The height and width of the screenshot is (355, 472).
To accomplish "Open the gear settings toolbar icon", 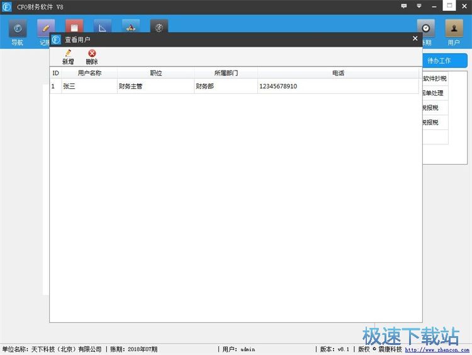I will [159, 26].
